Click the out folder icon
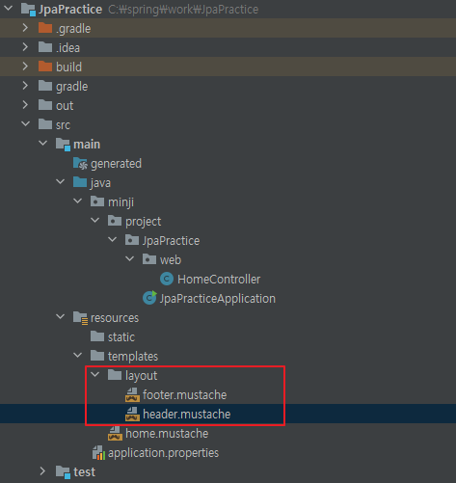Viewport: 456px width, 483px height. [x=45, y=105]
